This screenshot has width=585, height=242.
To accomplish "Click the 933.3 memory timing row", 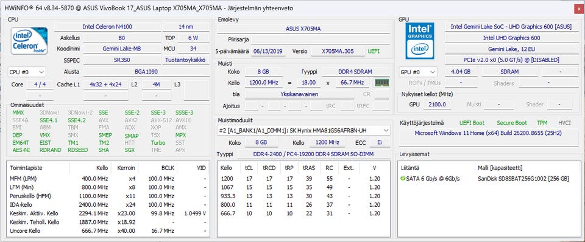I will click(303, 196).
